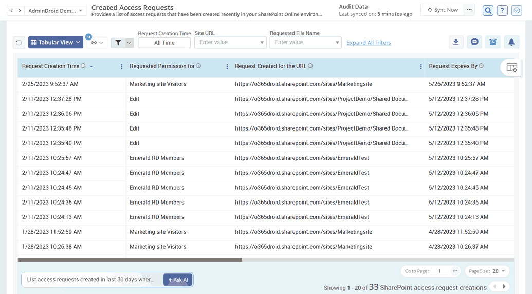The height and width of the screenshot is (294, 532).
Task: Open the Tabular View dropdown
Action: (56, 42)
